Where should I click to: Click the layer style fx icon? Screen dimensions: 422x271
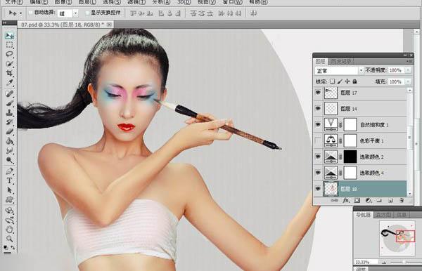coord(346,200)
